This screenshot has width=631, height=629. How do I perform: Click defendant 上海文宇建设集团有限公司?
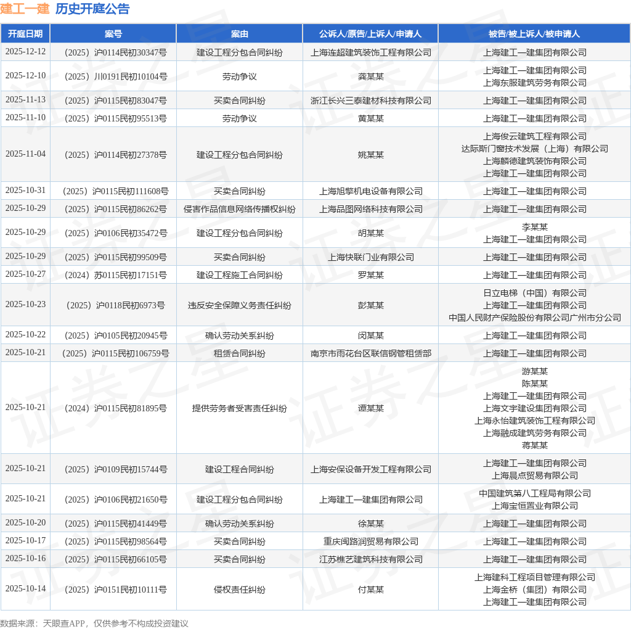(x=534, y=408)
